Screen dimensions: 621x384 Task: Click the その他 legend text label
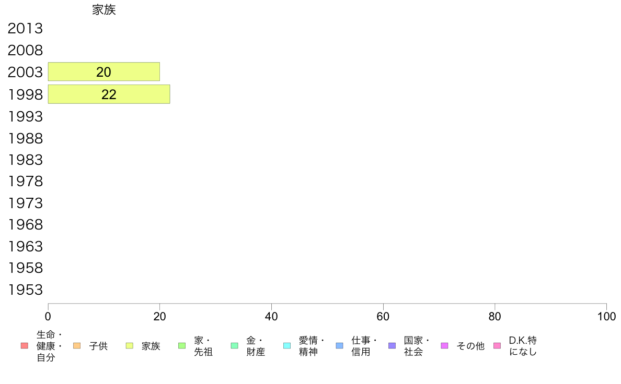[x=470, y=346]
